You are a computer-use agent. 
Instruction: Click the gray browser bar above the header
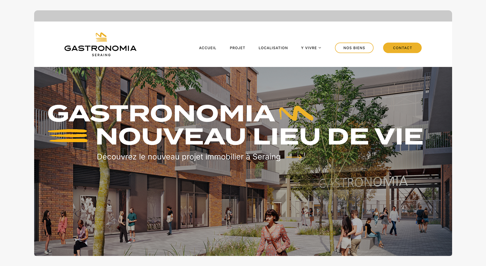point(243,16)
